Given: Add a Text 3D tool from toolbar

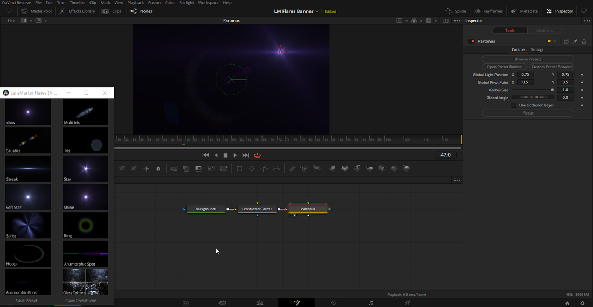Looking at the screenshot, I should point(357,168).
